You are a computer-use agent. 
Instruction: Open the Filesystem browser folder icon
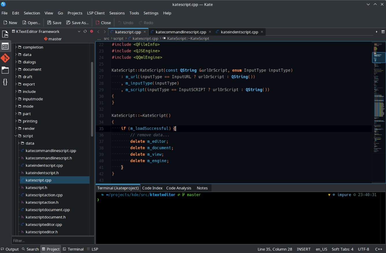pos(5,70)
